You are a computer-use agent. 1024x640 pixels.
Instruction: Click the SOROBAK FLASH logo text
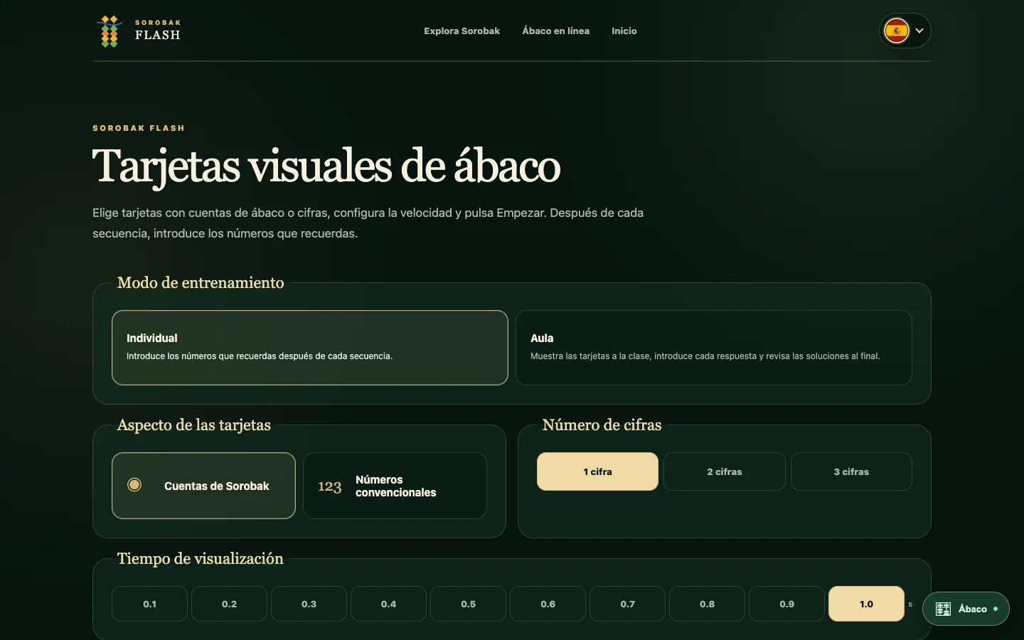click(158, 31)
